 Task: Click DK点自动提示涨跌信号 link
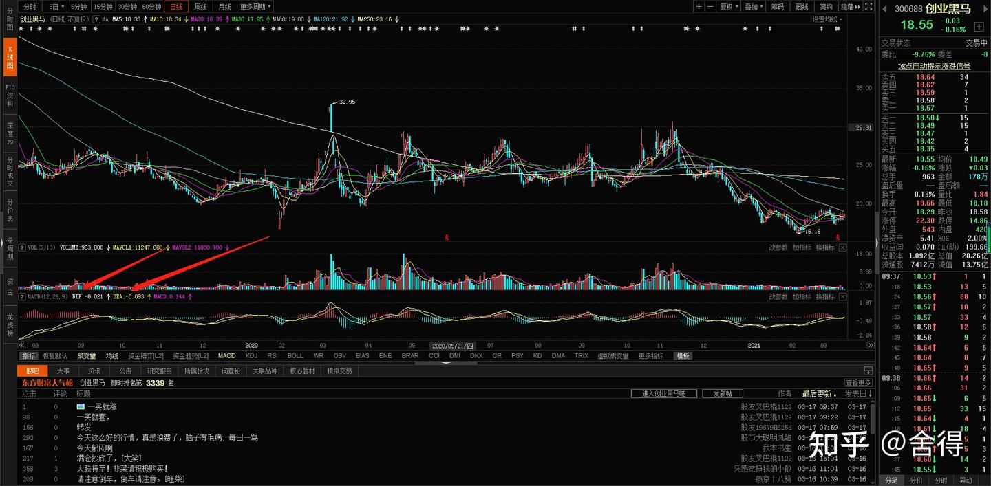click(934, 66)
